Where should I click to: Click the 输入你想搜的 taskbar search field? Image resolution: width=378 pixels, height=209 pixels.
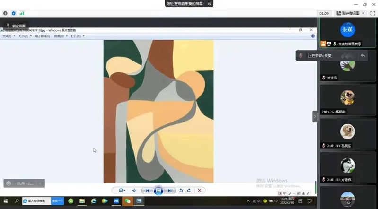36,201
